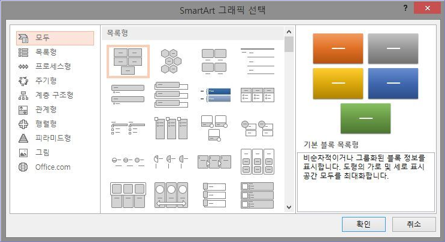Select the basic block list layout thumbnail
This screenshot has width=445, height=242.
pos(128,61)
